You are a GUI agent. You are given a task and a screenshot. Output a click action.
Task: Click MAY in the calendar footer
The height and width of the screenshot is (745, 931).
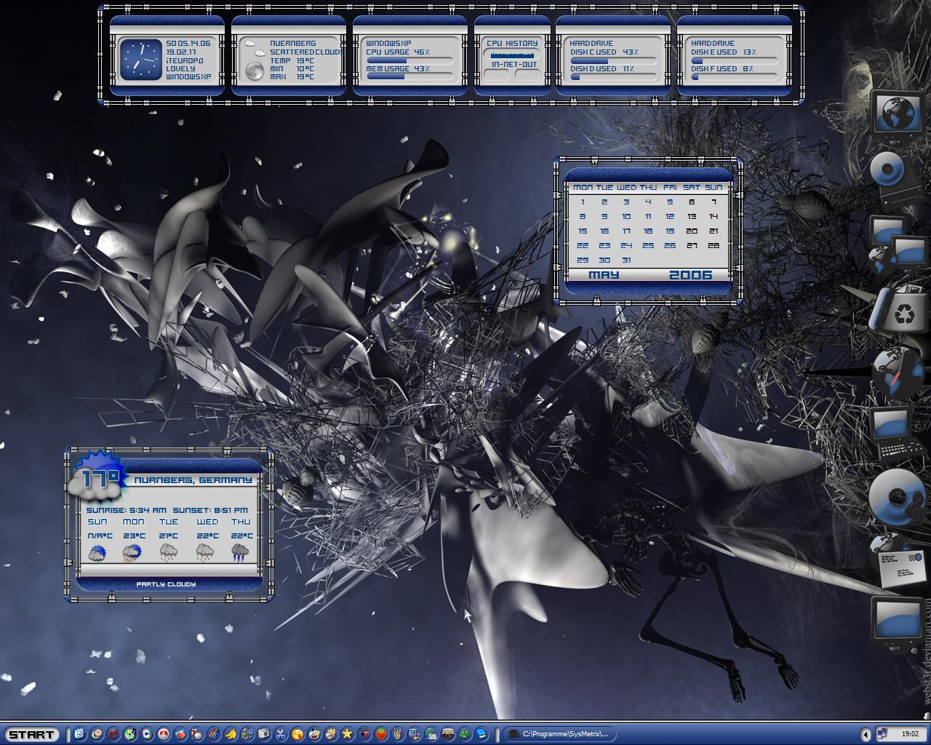(604, 274)
